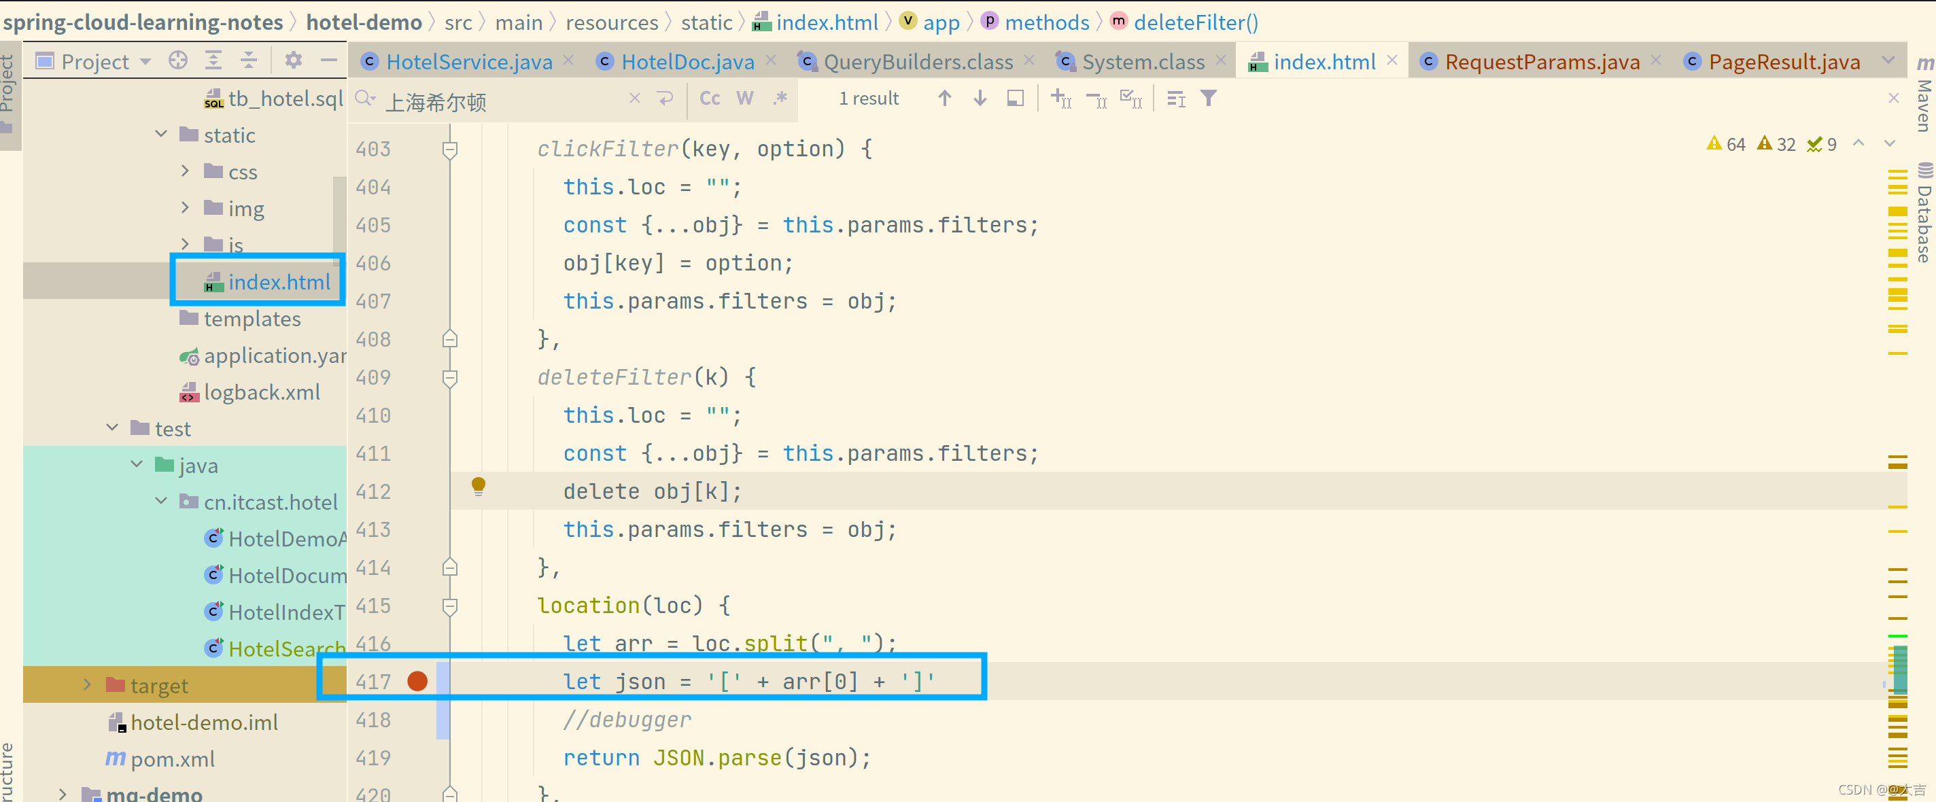Click methods in the breadcrumb

(1047, 22)
